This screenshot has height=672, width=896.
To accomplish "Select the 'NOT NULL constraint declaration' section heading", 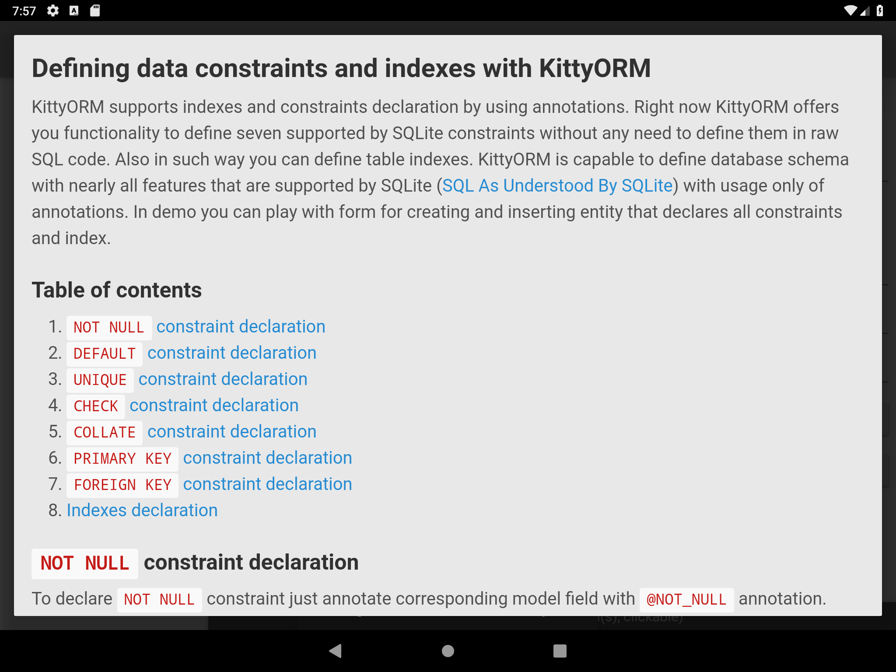I will (195, 563).
